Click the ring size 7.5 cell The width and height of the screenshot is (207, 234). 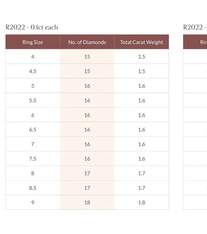(x=33, y=159)
